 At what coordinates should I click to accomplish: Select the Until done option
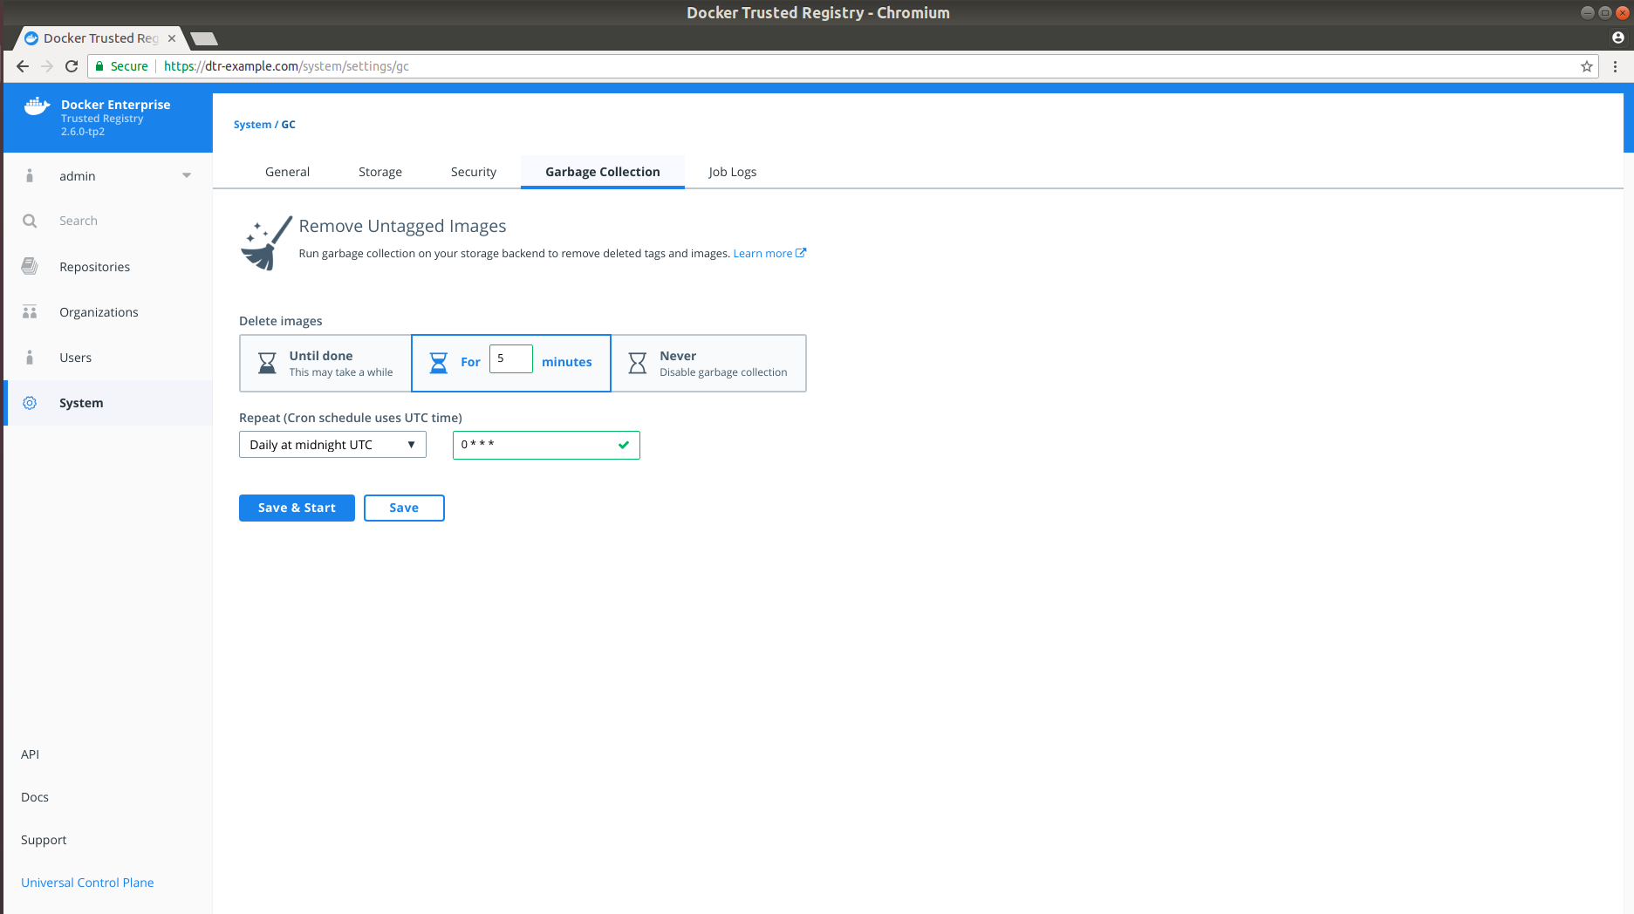pyautogui.click(x=325, y=363)
